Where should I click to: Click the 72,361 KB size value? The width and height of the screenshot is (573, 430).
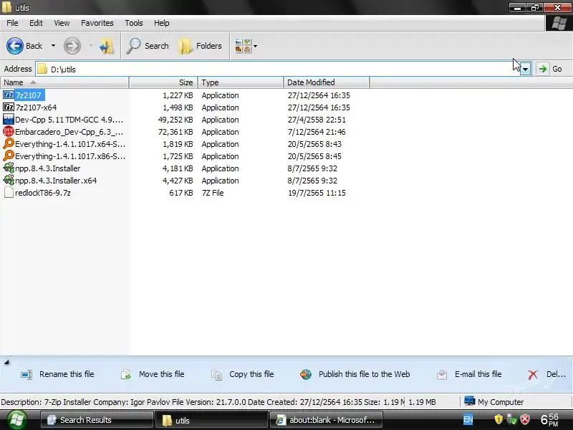175,132
